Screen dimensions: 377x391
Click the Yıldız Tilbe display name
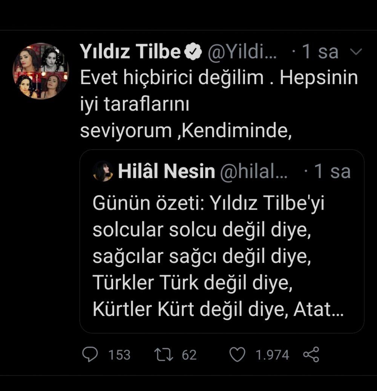[x=130, y=52]
